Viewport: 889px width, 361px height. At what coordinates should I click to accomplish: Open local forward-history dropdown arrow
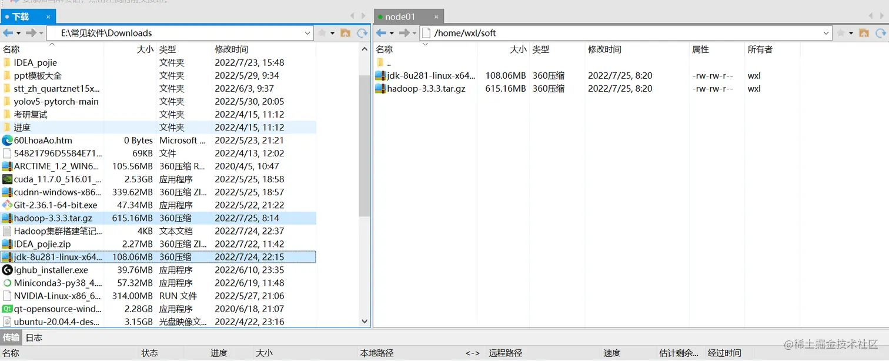point(41,34)
